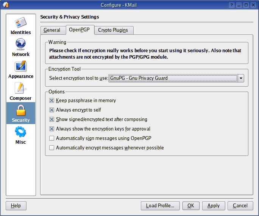The width and height of the screenshot is (259, 216).
Task: Enable Automatically sign messages using OpenPGP
Action: pos(52,138)
